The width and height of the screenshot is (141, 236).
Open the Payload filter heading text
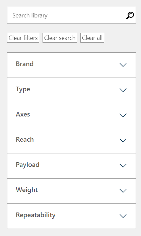27,165
